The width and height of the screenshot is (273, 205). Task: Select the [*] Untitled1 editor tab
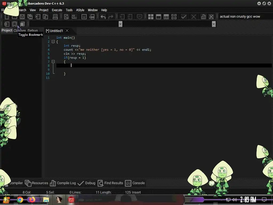[54, 31]
